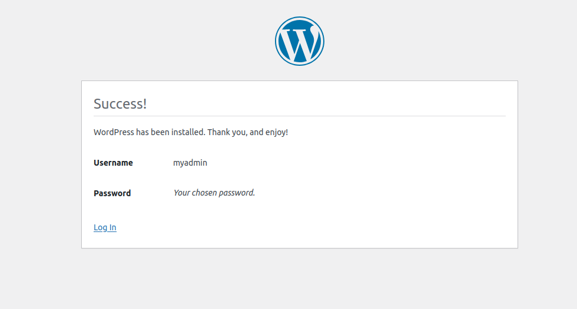The image size is (577, 309).
Task: Click the "Success!" heading
Action: tap(120, 104)
